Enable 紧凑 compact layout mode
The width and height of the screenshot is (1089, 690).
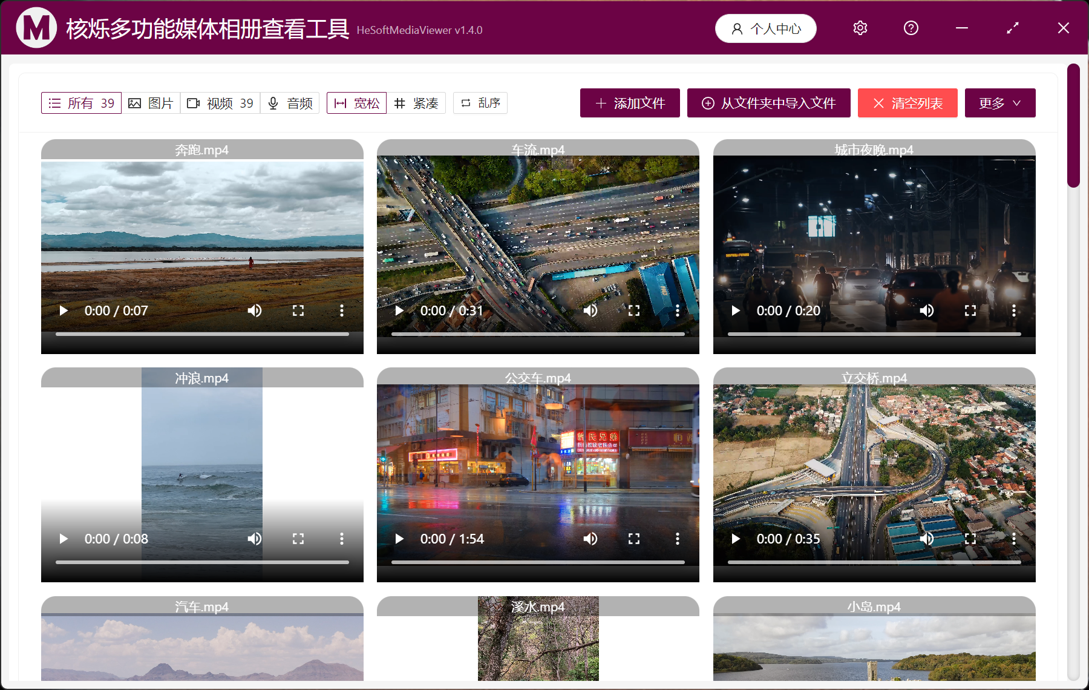point(417,103)
